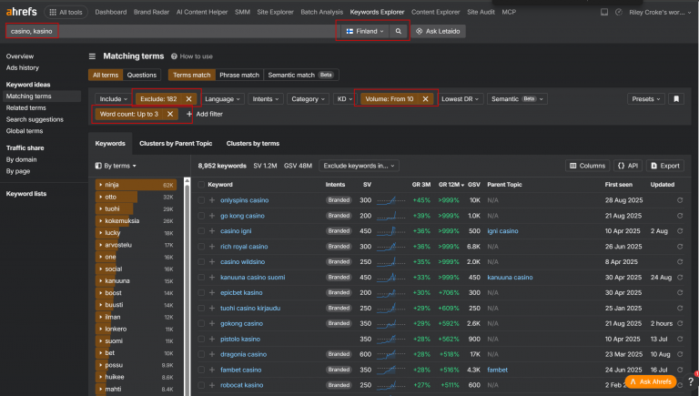Add casino igni to list with plus
Image resolution: width=699 pixels, height=396 pixels.
click(x=212, y=231)
